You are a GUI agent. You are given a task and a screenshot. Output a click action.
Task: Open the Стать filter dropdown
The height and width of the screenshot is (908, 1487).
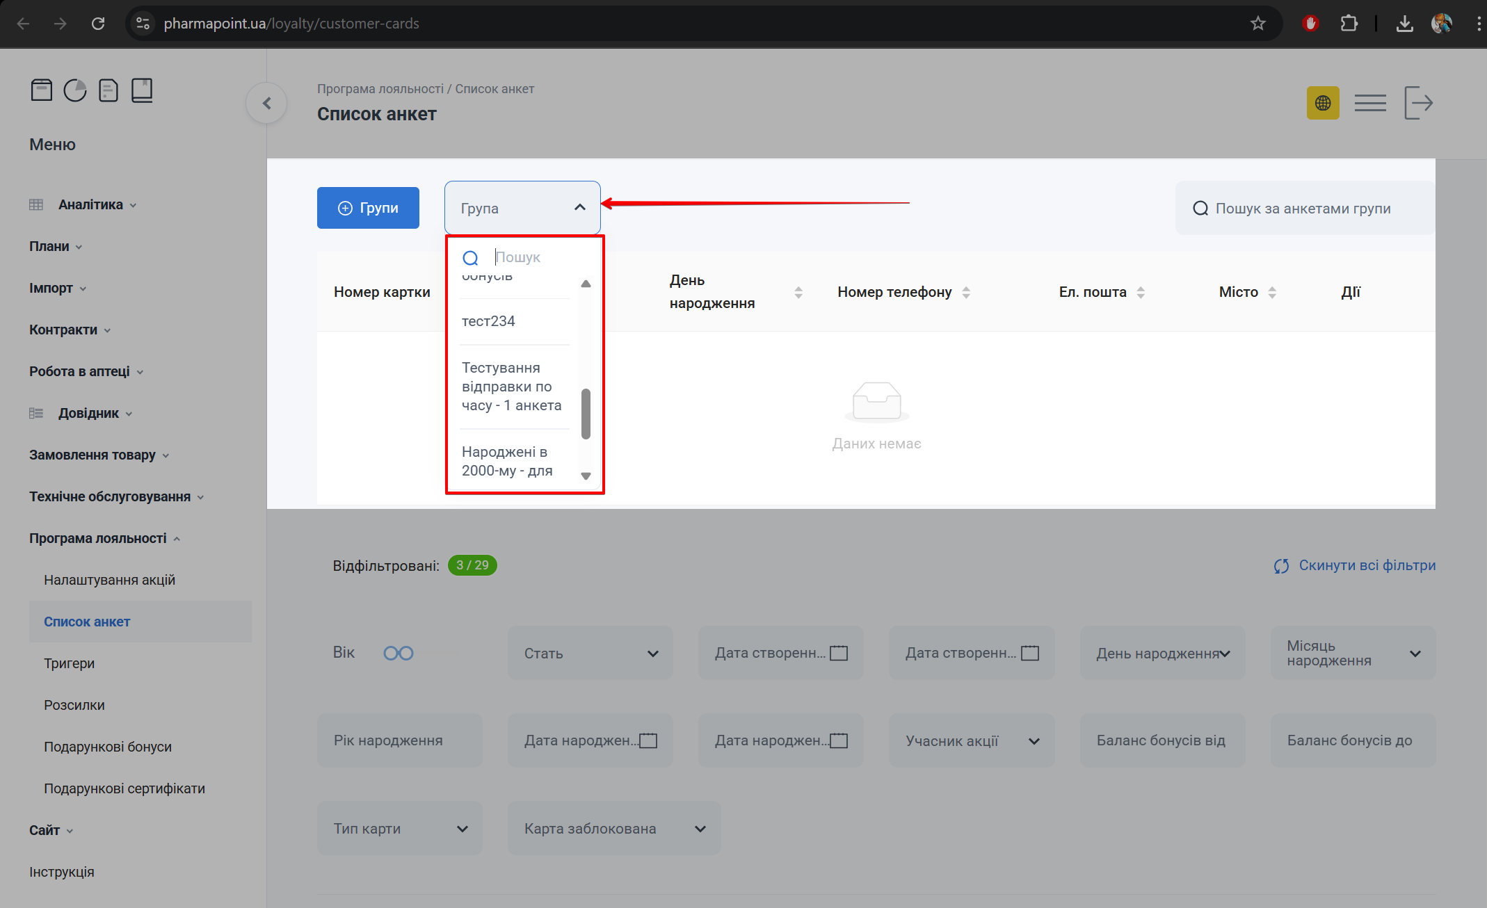tap(590, 653)
